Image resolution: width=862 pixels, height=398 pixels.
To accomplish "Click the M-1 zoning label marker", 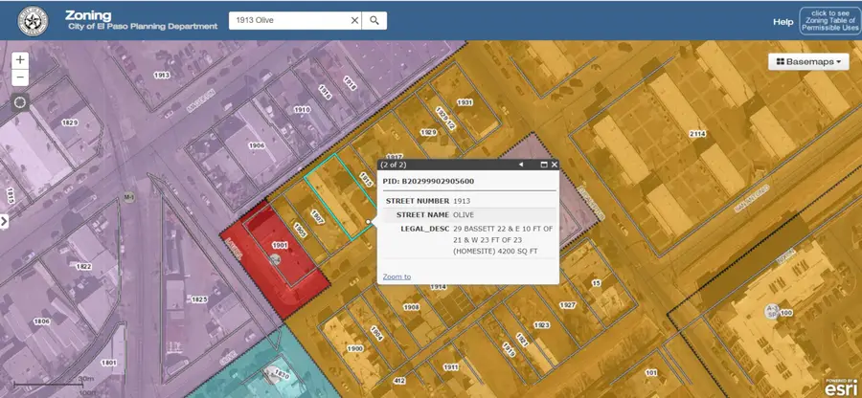I will (128, 198).
